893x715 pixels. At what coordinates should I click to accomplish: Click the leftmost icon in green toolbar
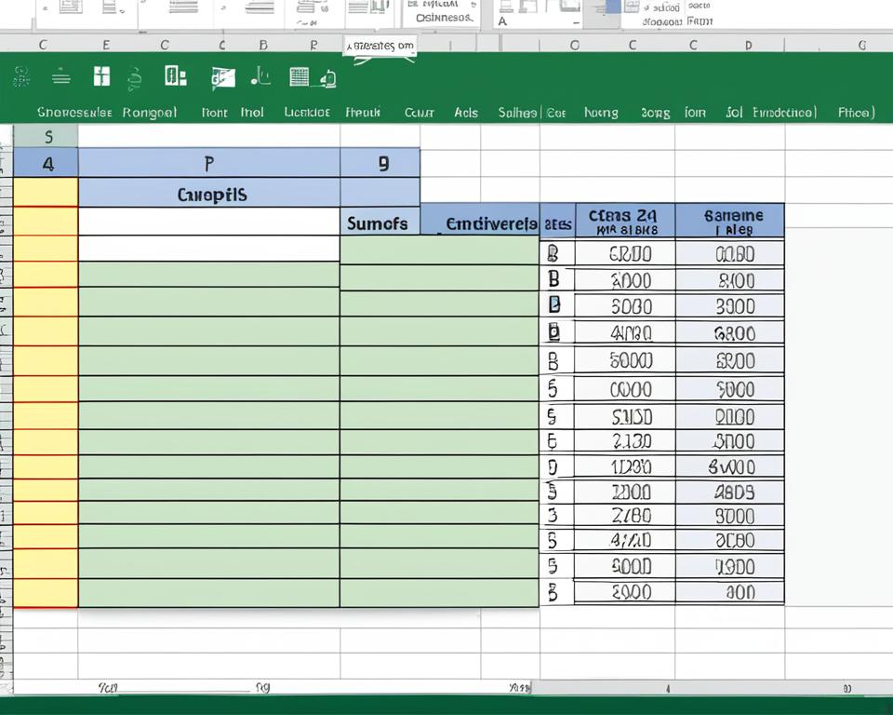click(21, 78)
